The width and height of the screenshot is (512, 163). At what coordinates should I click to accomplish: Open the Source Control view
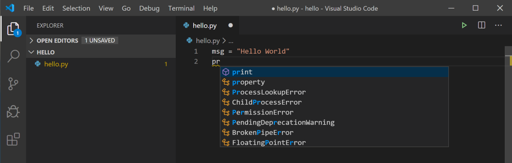pyautogui.click(x=13, y=84)
